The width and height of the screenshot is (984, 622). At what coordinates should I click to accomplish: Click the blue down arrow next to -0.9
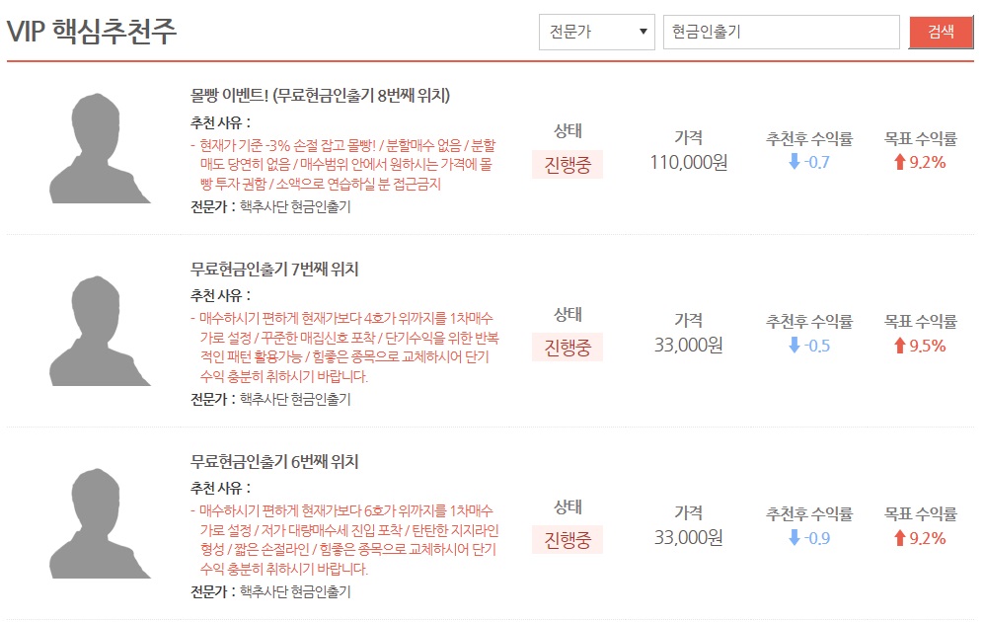(x=795, y=538)
